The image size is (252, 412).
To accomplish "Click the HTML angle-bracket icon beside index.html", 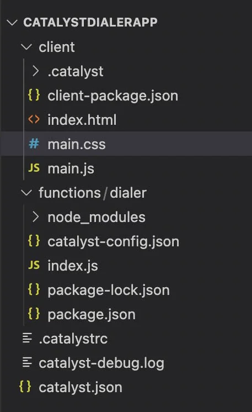I will tap(34, 119).
